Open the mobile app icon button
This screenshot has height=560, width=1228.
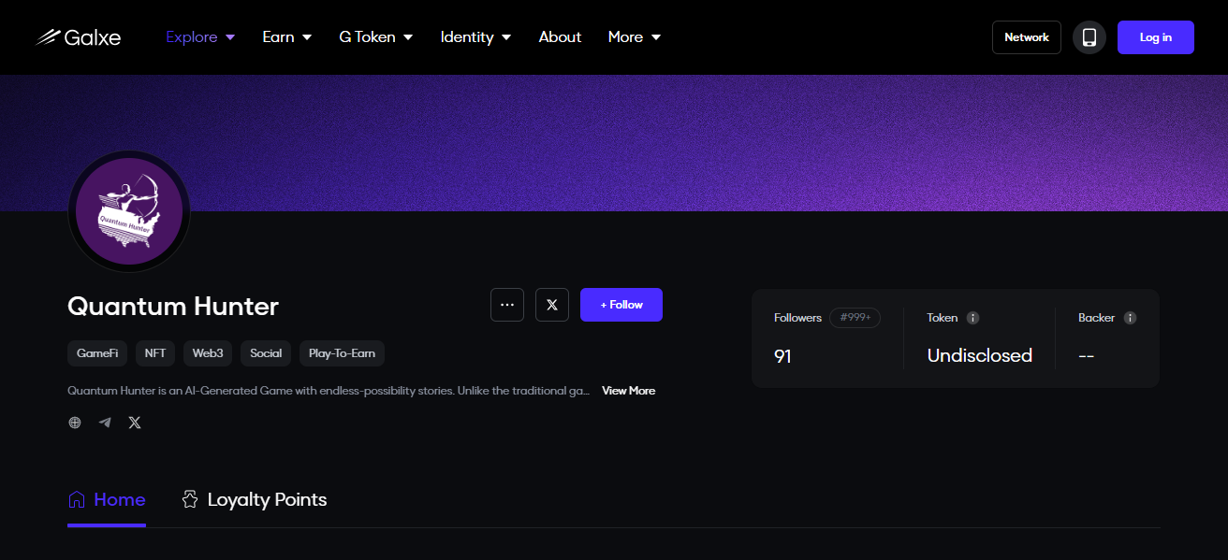point(1089,37)
